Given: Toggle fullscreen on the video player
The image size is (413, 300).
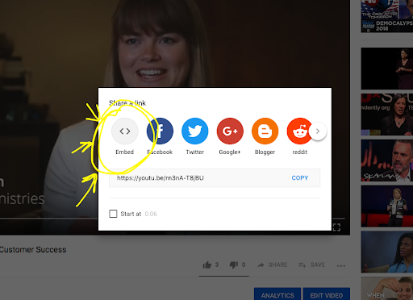Looking at the screenshot, I should (336, 227).
